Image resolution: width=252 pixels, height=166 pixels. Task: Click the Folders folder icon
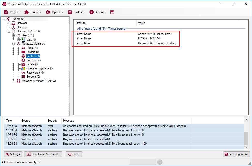(x=23, y=52)
